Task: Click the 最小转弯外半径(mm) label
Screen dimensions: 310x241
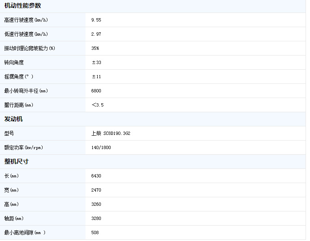Action: [x=26, y=91]
